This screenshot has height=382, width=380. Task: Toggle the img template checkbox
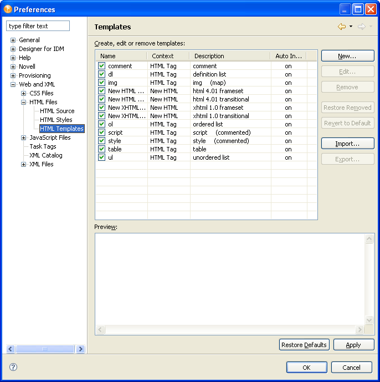[x=102, y=83]
